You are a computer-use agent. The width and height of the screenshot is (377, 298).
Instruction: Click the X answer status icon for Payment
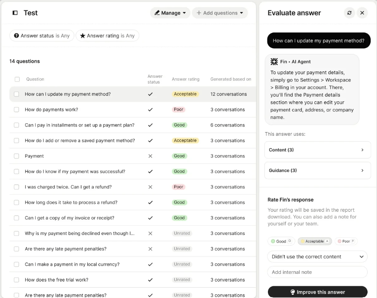pyautogui.click(x=150, y=156)
